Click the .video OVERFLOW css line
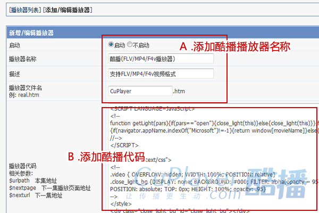The height and width of the screenshot is (213, 319). pyautogui.click(x=192, y=175)
